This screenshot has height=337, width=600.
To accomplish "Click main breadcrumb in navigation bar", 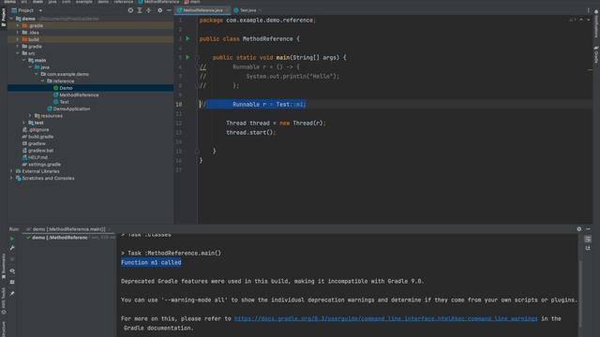I will tap(192, 2).
